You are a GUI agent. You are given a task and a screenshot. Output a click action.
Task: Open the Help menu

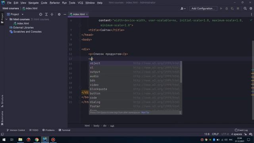click(x=100, y=3)
